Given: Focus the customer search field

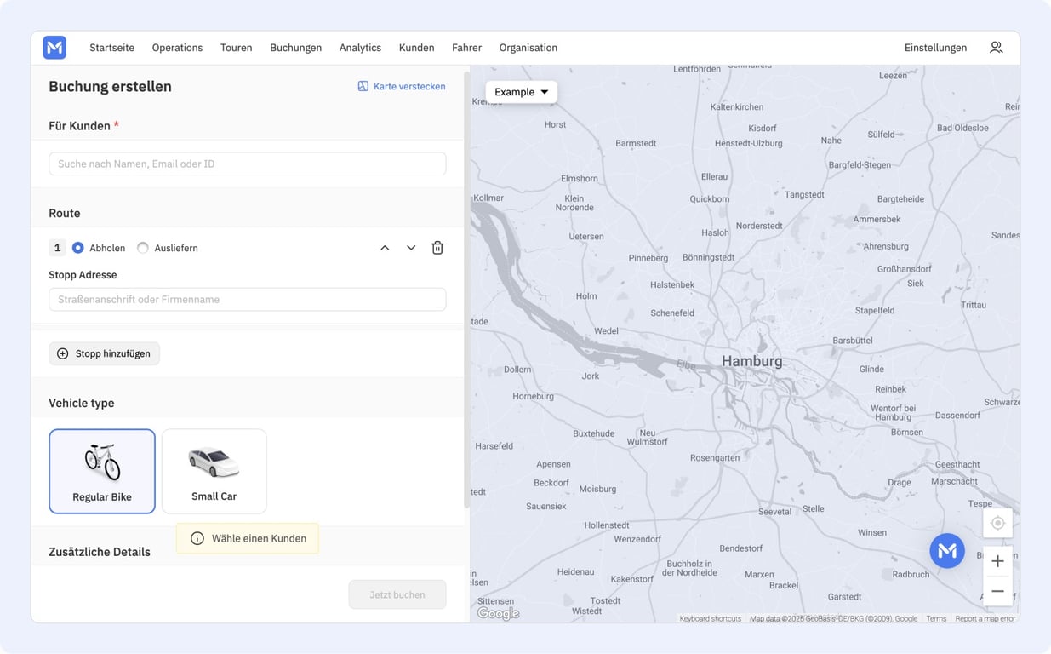Looking at the screenshot, I should click(247, 163).
